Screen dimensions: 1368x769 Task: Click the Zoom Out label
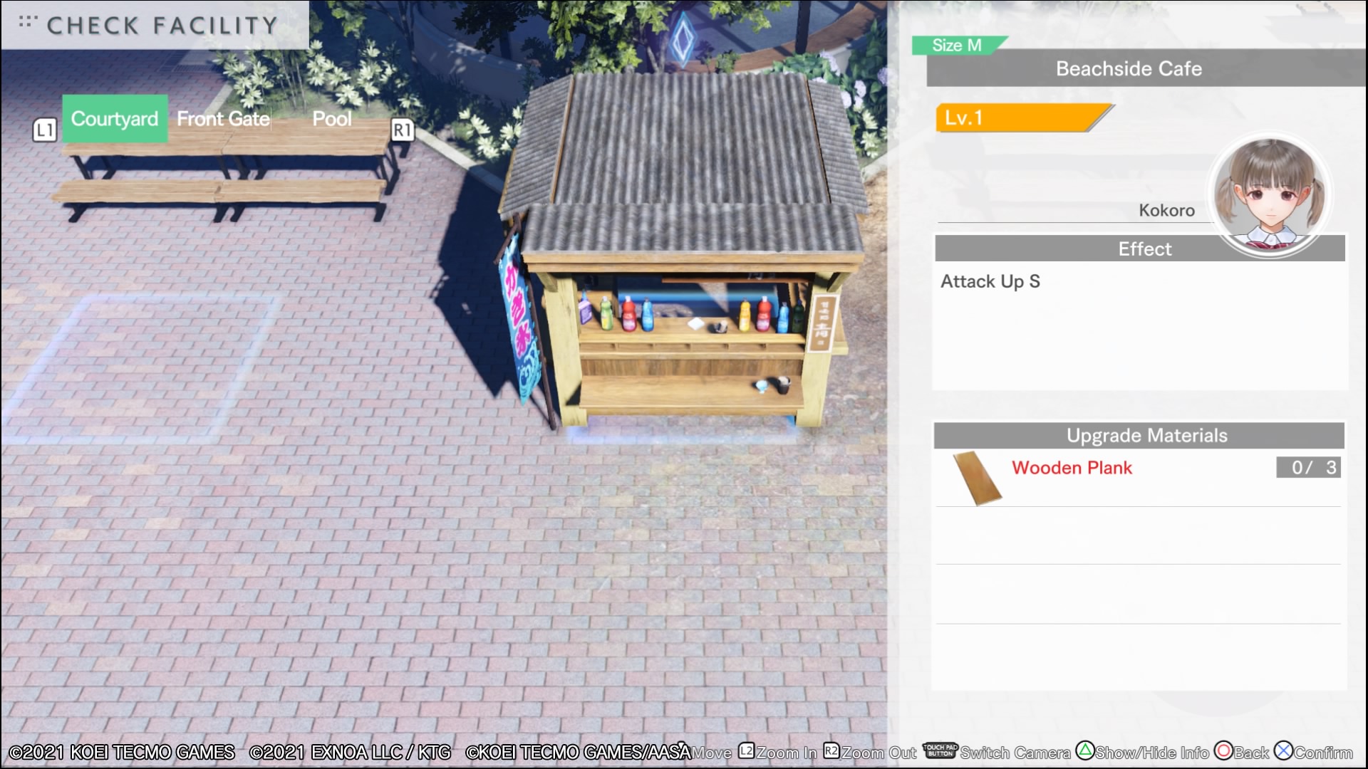click(x=879, y=753)
